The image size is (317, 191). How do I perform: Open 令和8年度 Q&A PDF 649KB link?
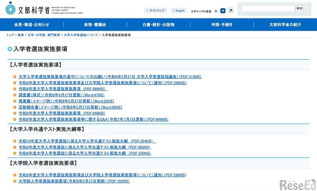tap(94, 119)
